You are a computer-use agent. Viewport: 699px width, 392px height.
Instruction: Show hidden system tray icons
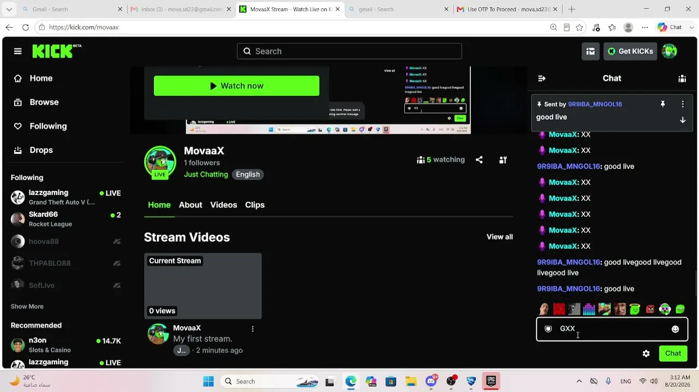[579, 381]
